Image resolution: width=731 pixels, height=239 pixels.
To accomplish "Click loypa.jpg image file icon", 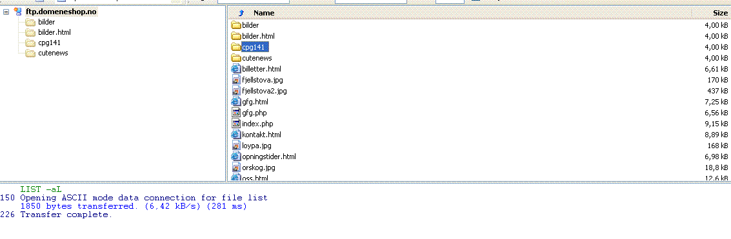I will (236, 146).
